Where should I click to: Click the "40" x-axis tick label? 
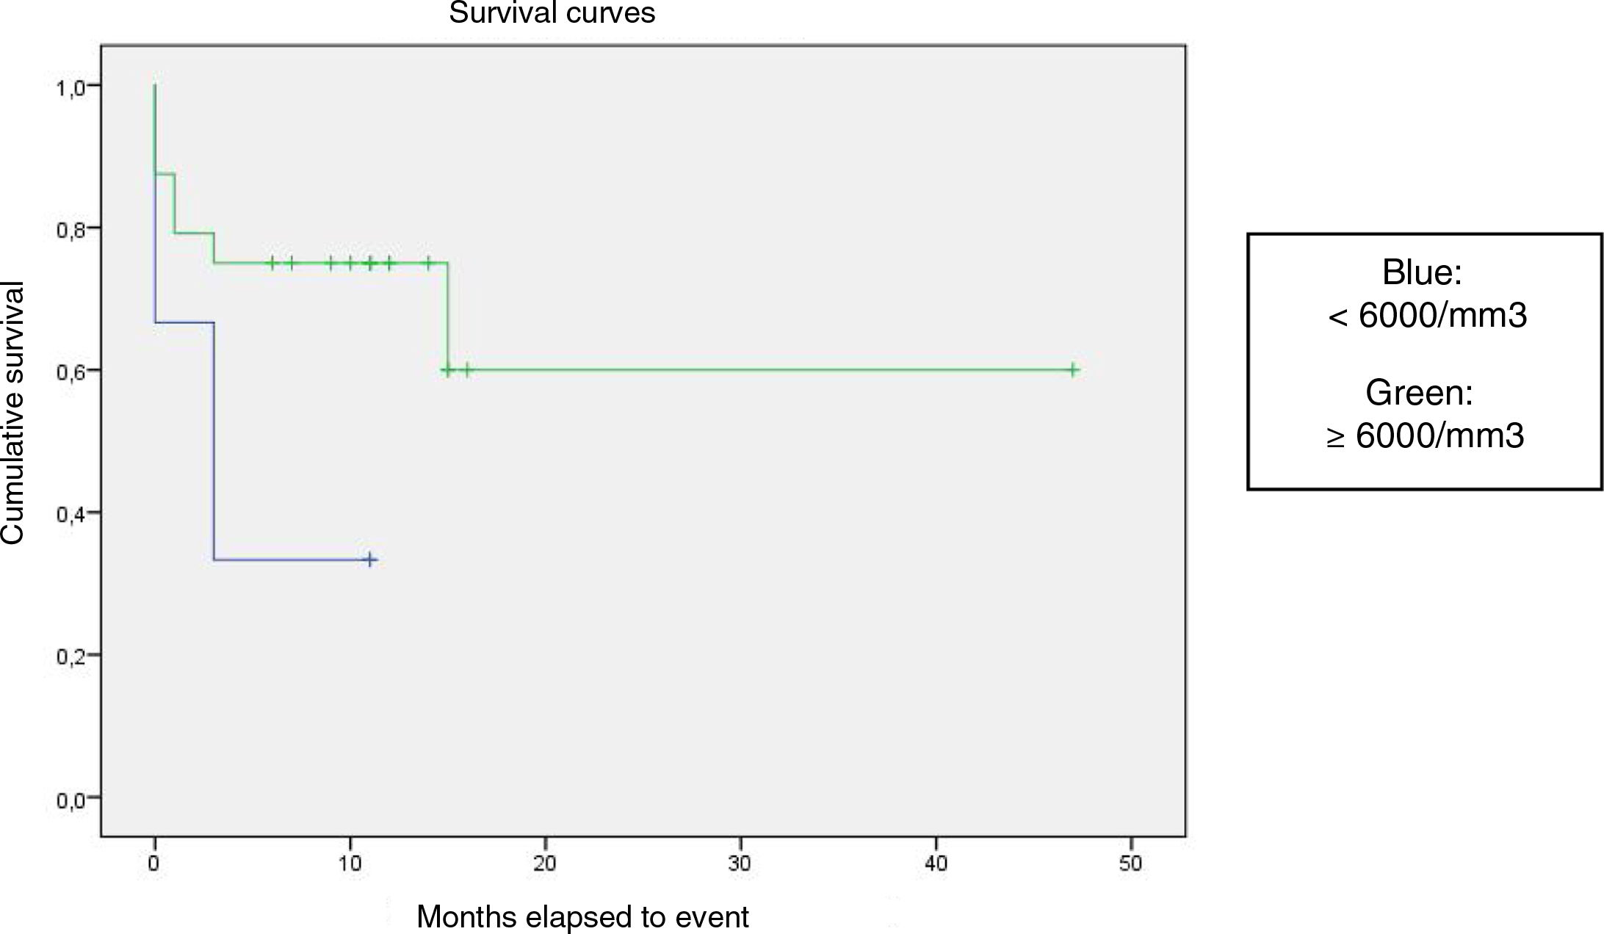click(x=936, y=864)
